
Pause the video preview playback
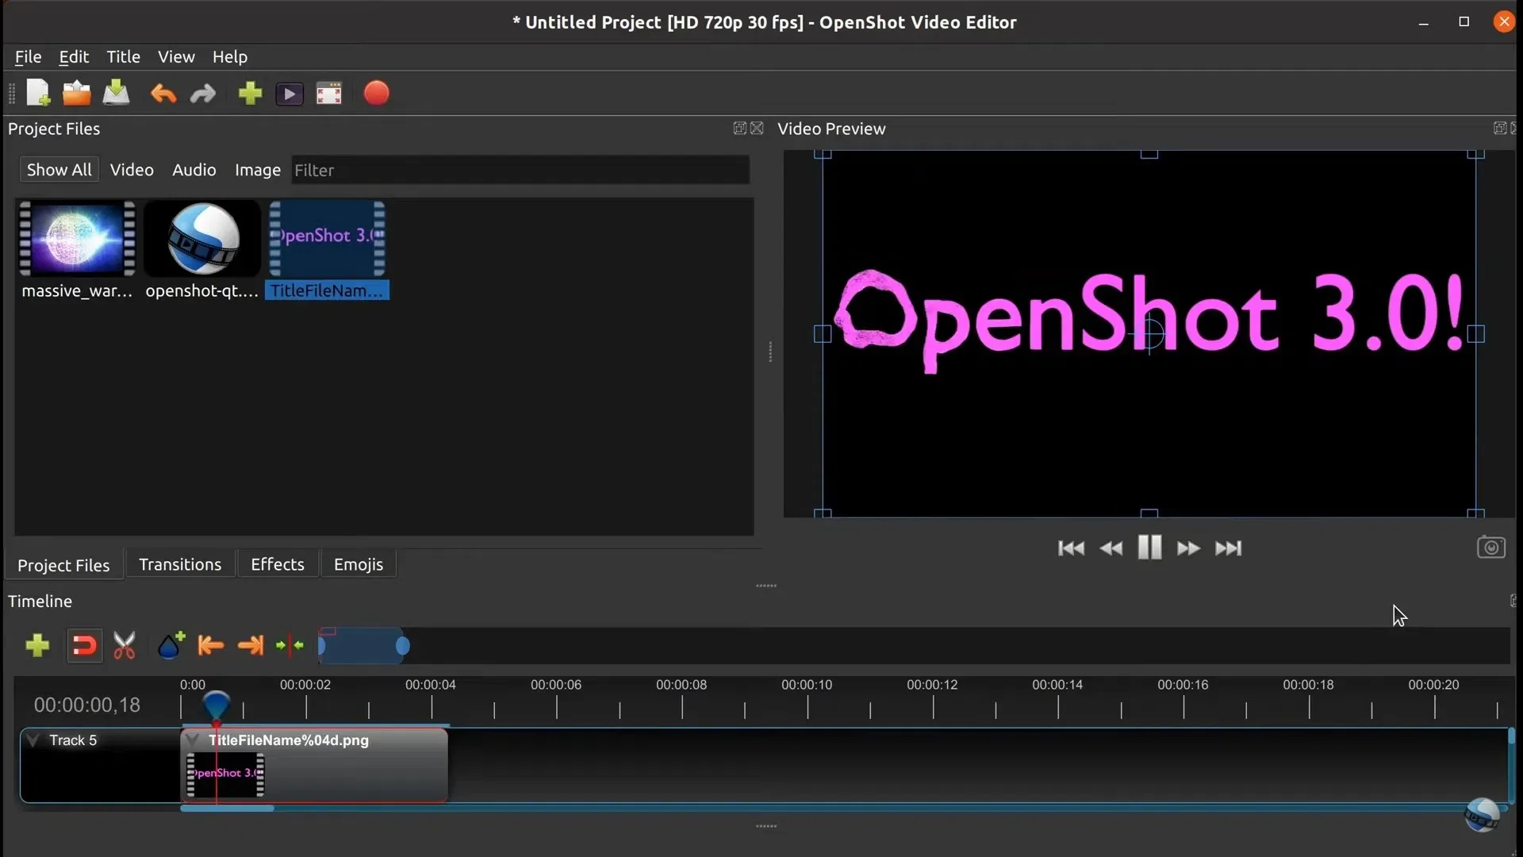(1149, 548)
